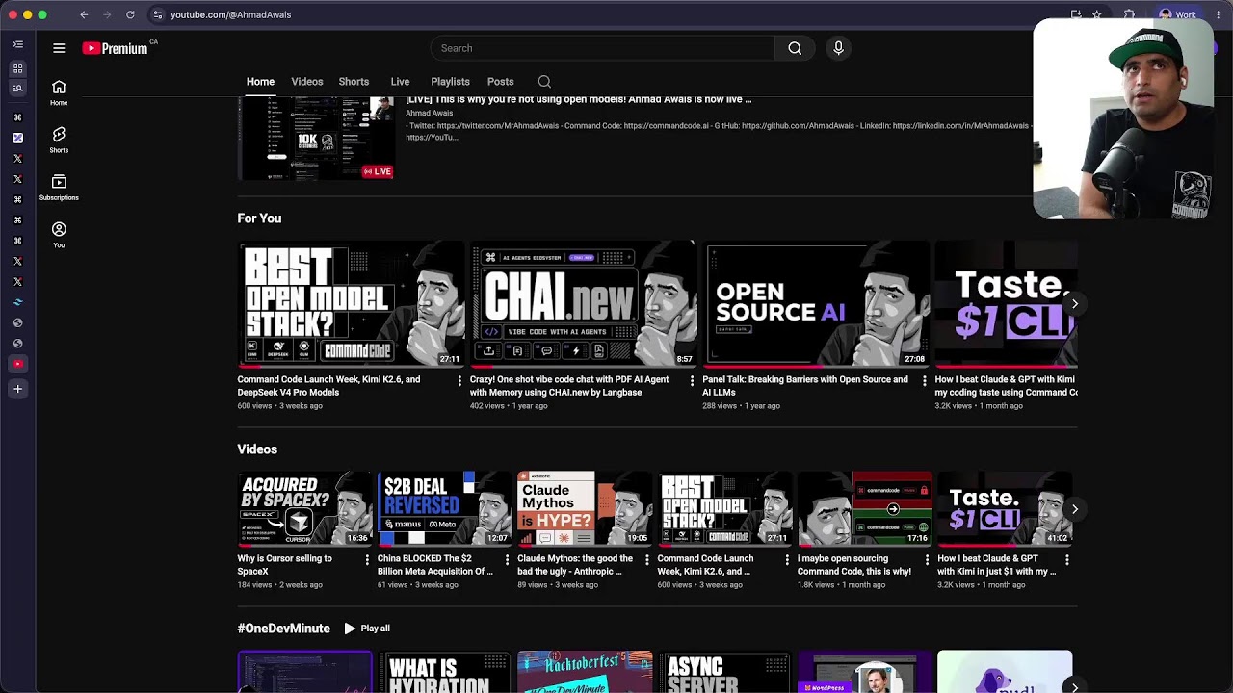This screenshot has width=1233, height=693.
Task: Search this channel using the magnifier after Posts
Action: point(544,82)
